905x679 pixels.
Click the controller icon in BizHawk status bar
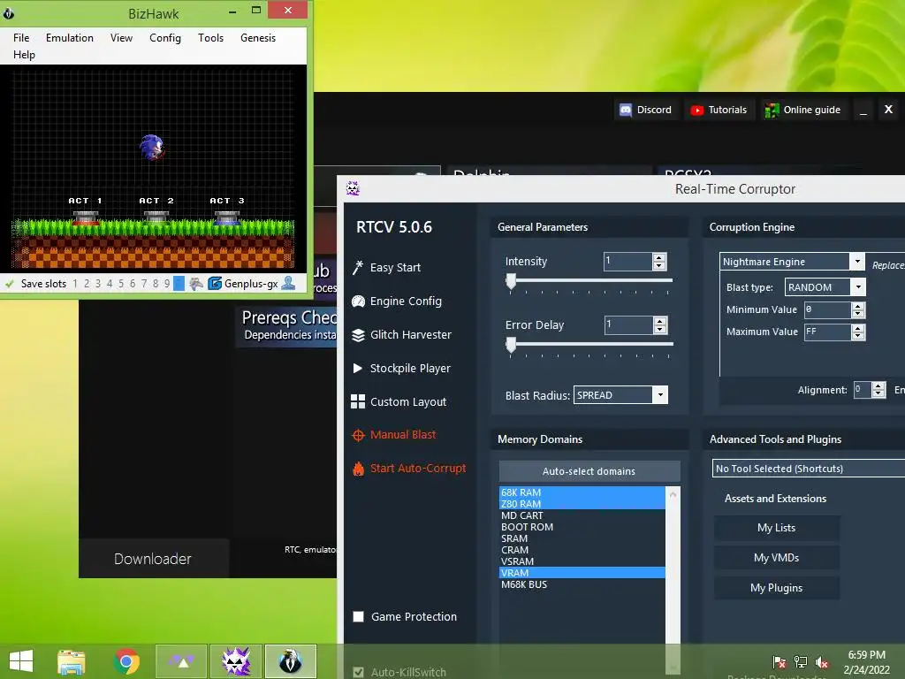pyautogui.click(x=196, y=284)
